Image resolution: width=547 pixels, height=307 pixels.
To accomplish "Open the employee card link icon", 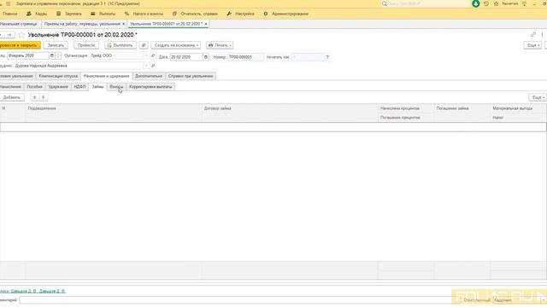I will 153,66.
